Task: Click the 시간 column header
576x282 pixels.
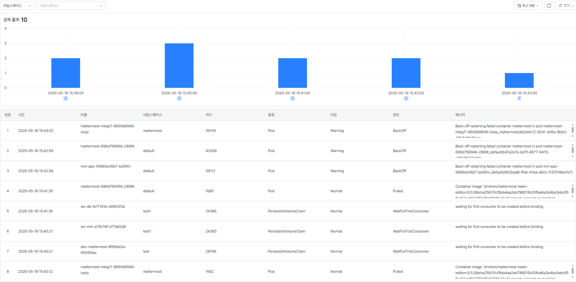Action: (x=21, y=115)
